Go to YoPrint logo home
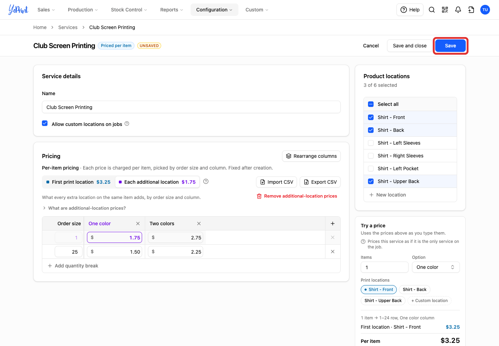499x346 pixels. [18, 10]
